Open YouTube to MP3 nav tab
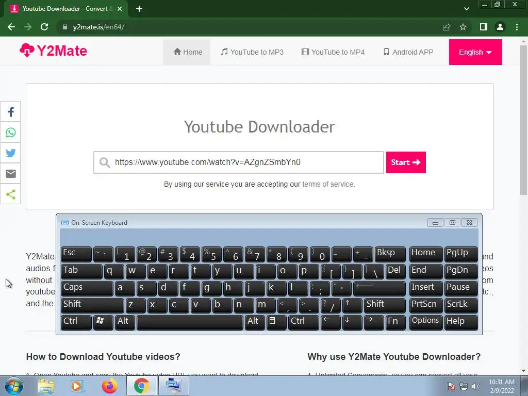 pyautogui.click(x=252, y=52)
